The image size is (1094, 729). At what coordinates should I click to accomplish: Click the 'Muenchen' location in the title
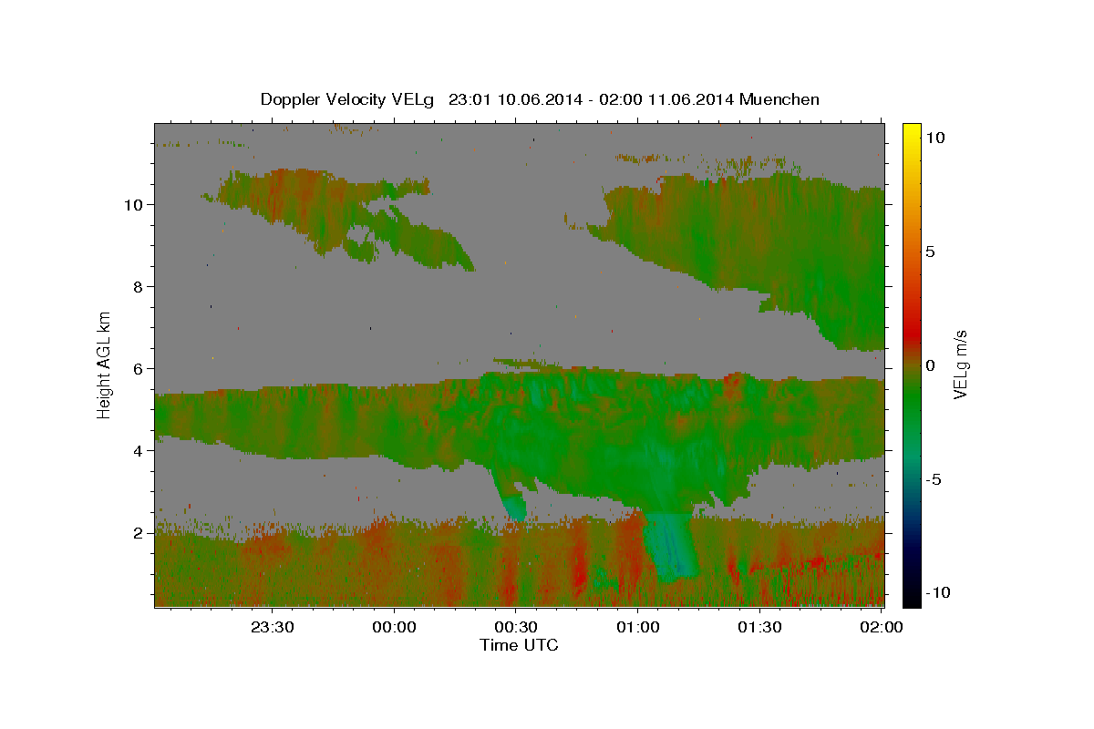pos(779,99)
